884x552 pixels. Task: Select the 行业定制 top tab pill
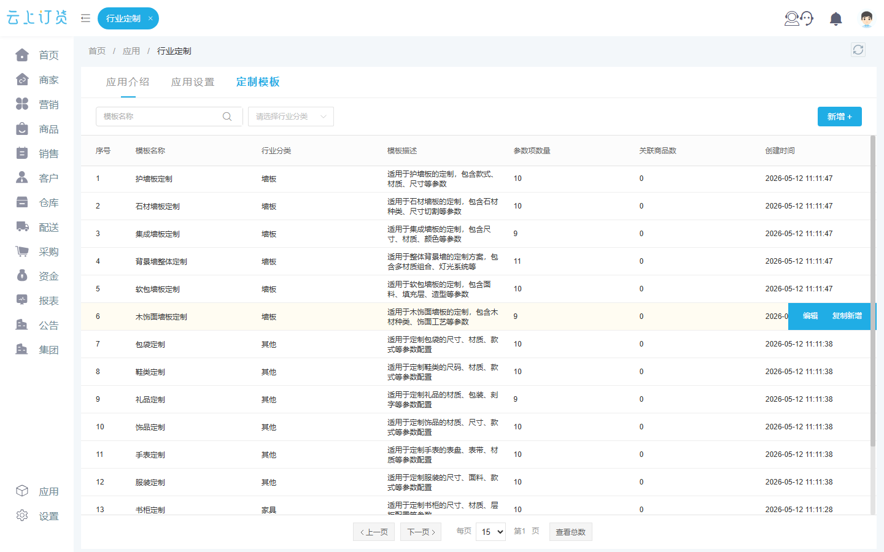pos(128,18)
